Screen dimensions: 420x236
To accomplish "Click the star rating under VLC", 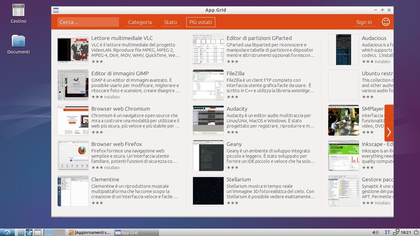I will [x=97, y=62].
